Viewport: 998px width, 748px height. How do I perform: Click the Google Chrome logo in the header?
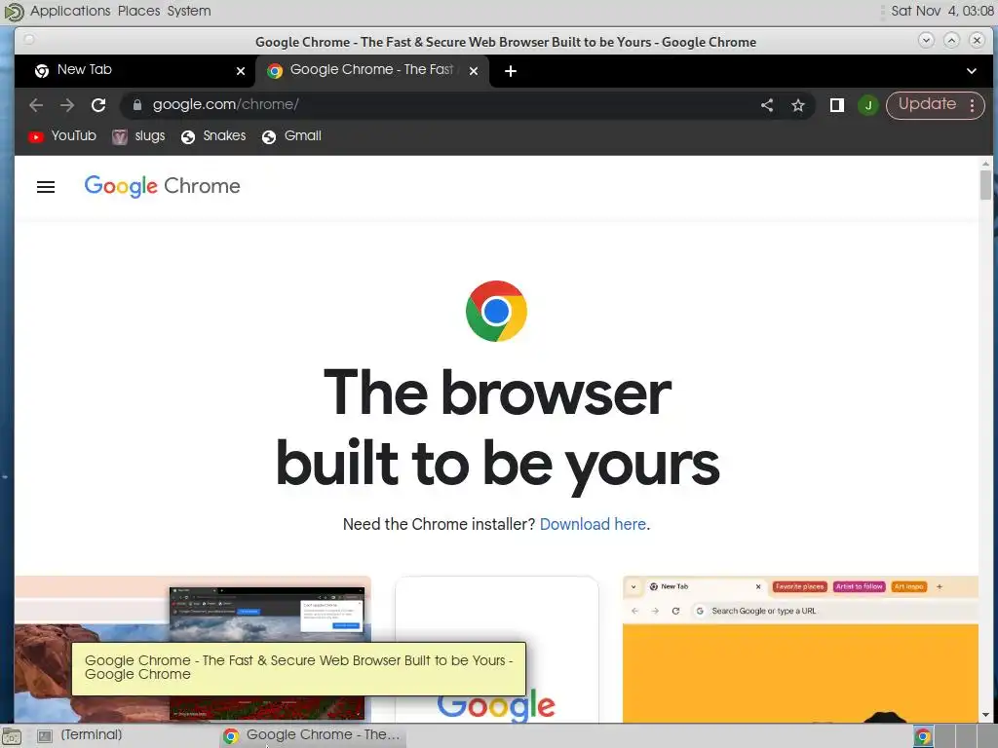point(163,186)
